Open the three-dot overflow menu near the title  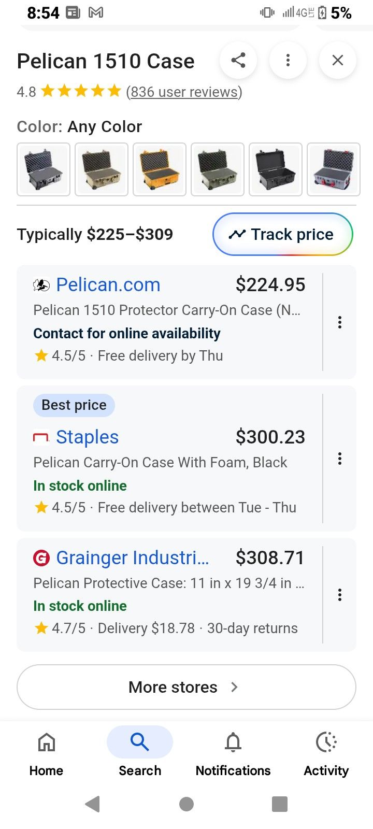[x=288, y=60]
